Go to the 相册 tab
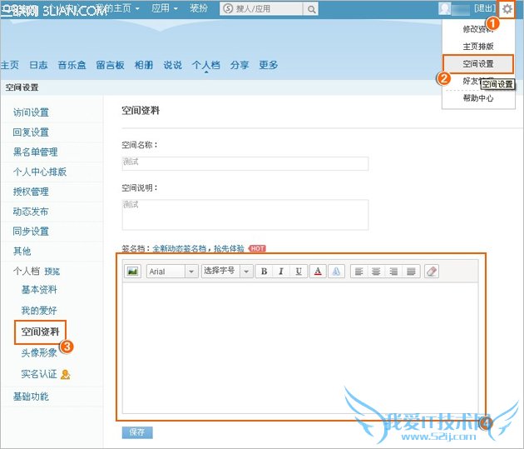 point(144,65)
